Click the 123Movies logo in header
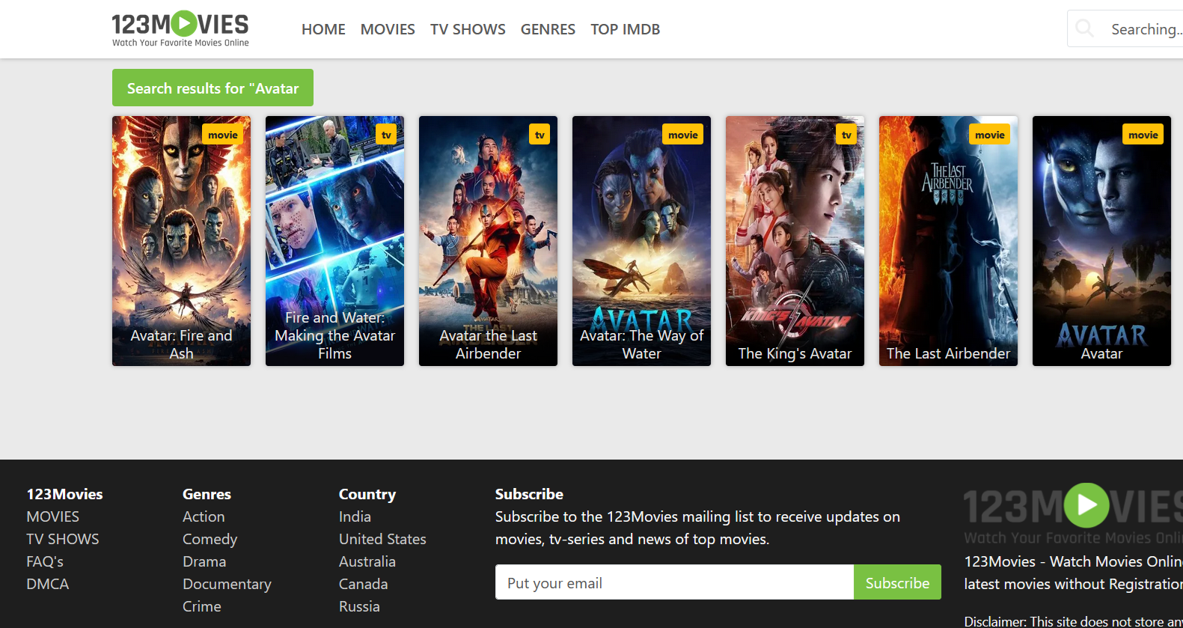Screen dimensions: 1183x628 coord(180,29)
